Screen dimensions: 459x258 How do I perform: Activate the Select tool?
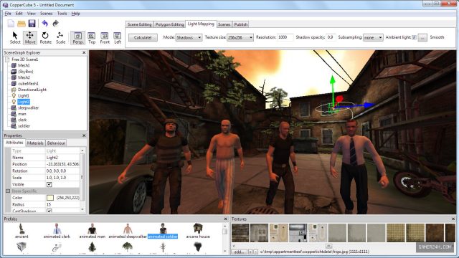[x=15, y=38]
